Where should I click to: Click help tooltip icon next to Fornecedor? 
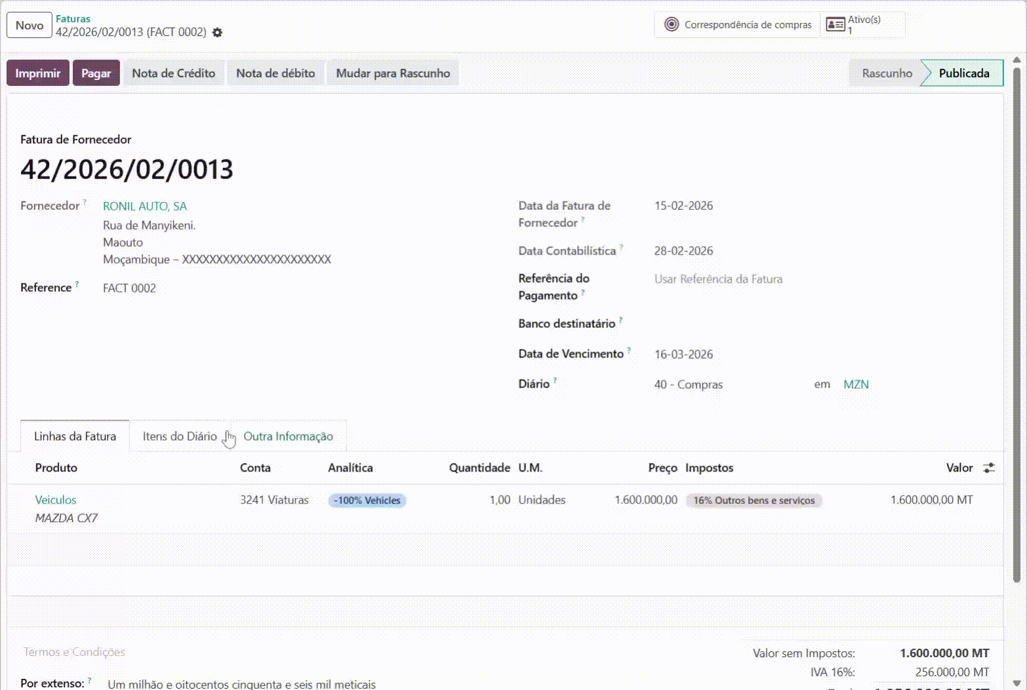pos(85,203)
